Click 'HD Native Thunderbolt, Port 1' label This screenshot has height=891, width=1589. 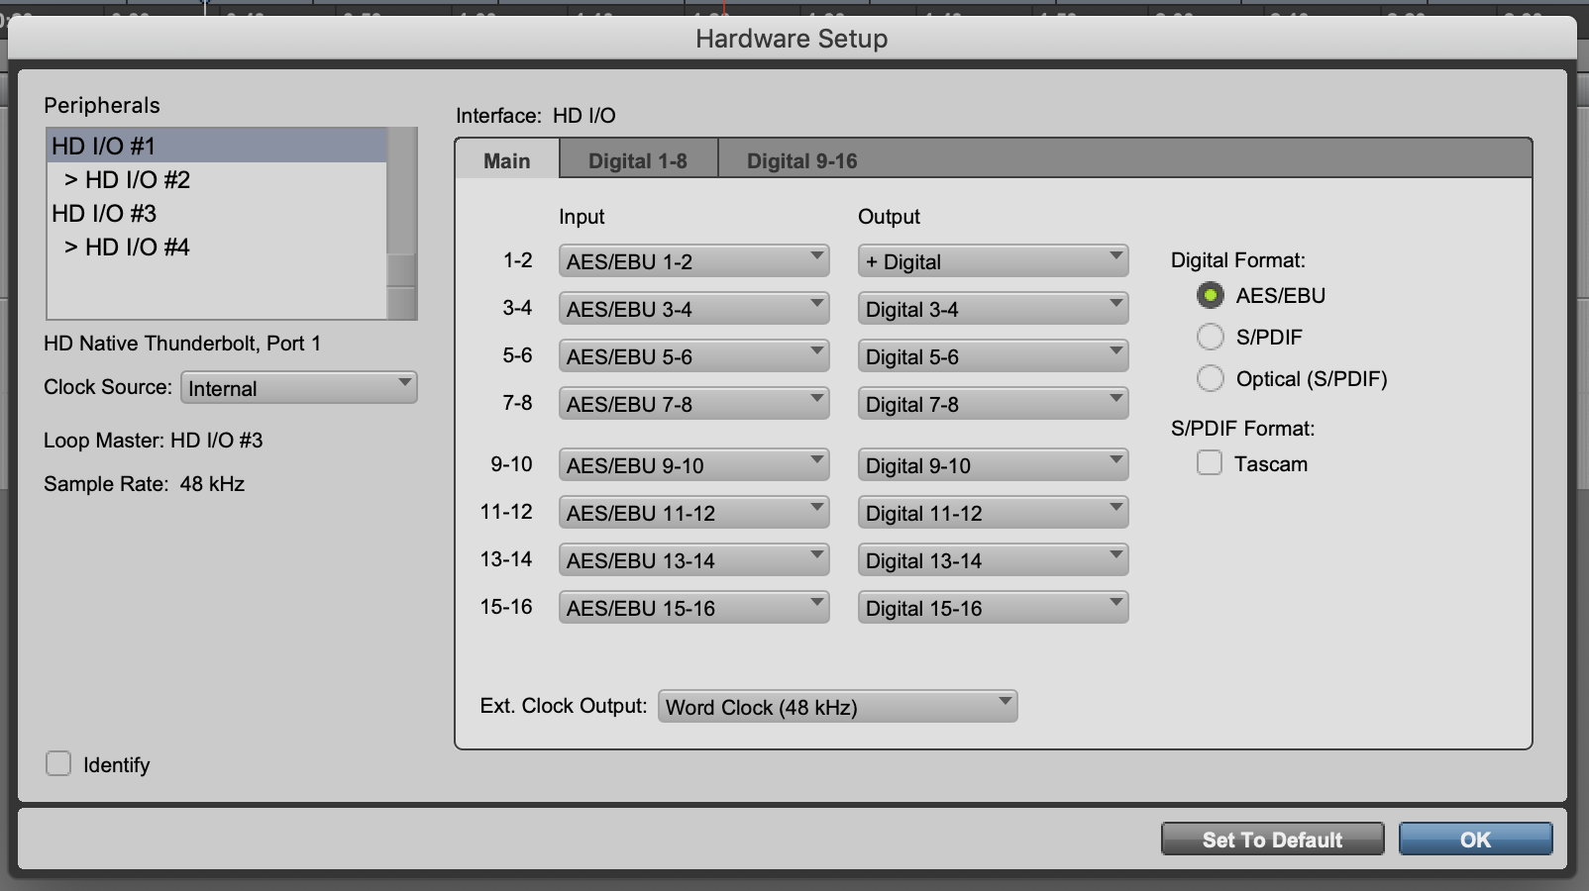tap(182, 343)
